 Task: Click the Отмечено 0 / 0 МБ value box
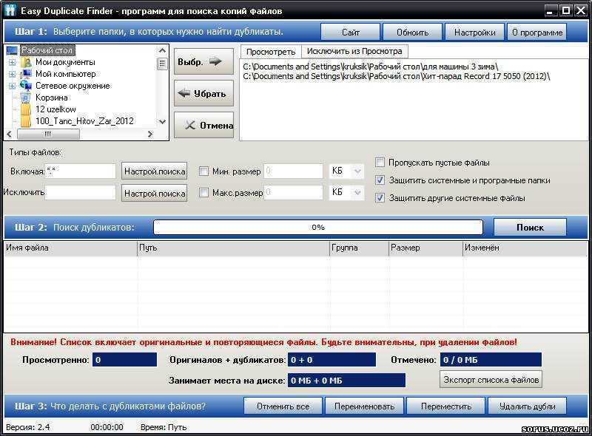[x=491, y=359]
